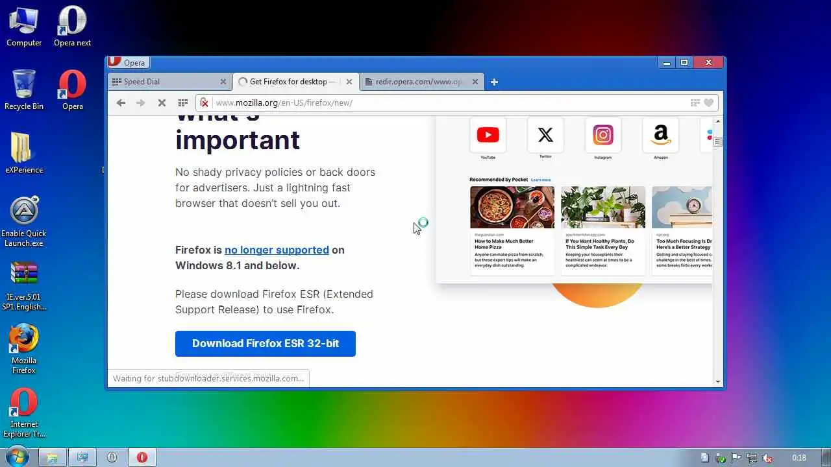
Task: Go back to the previous page
Action: pos(121,102)
